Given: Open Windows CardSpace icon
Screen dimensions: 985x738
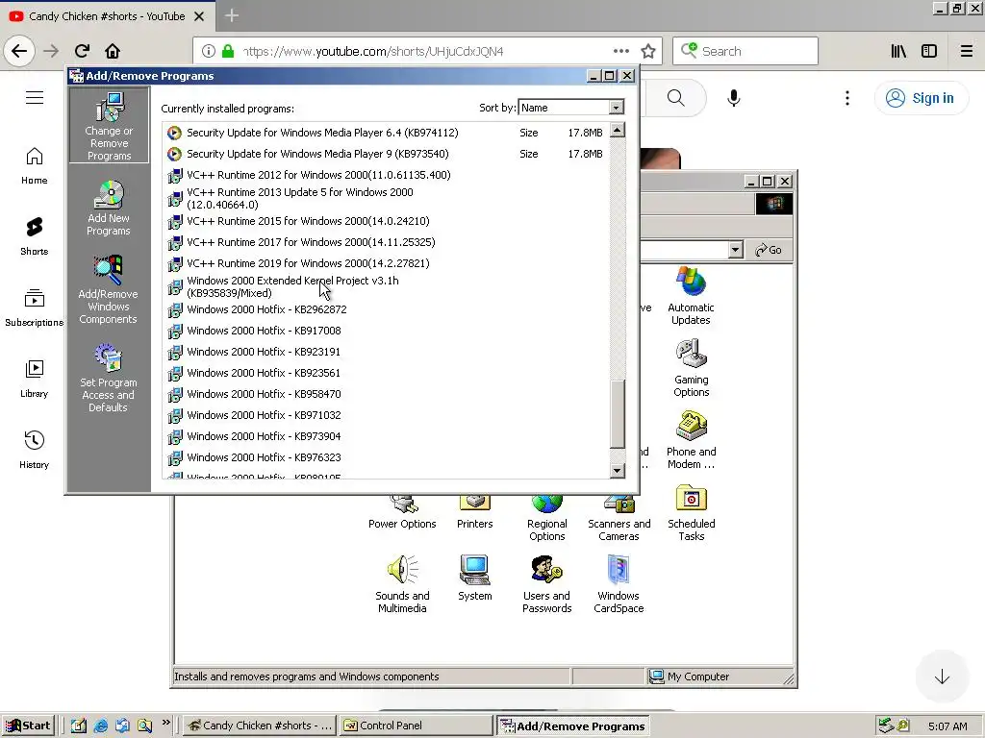Looking at the screenshot, I should coord(619,583).
